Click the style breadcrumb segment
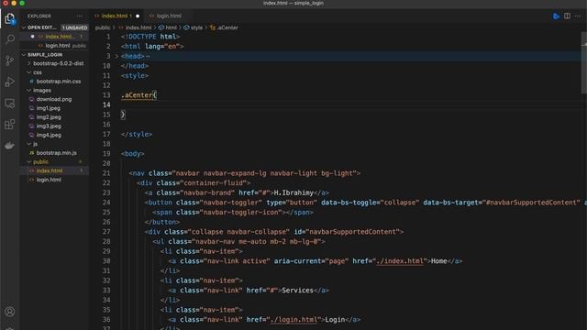The width and height of the screenshot is (587, 330). click(196, 27)
